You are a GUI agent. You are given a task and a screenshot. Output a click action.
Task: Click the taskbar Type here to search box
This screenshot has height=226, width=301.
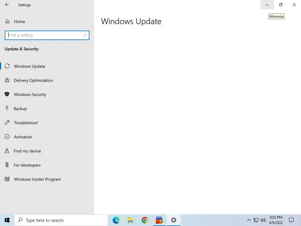[61, 220]
